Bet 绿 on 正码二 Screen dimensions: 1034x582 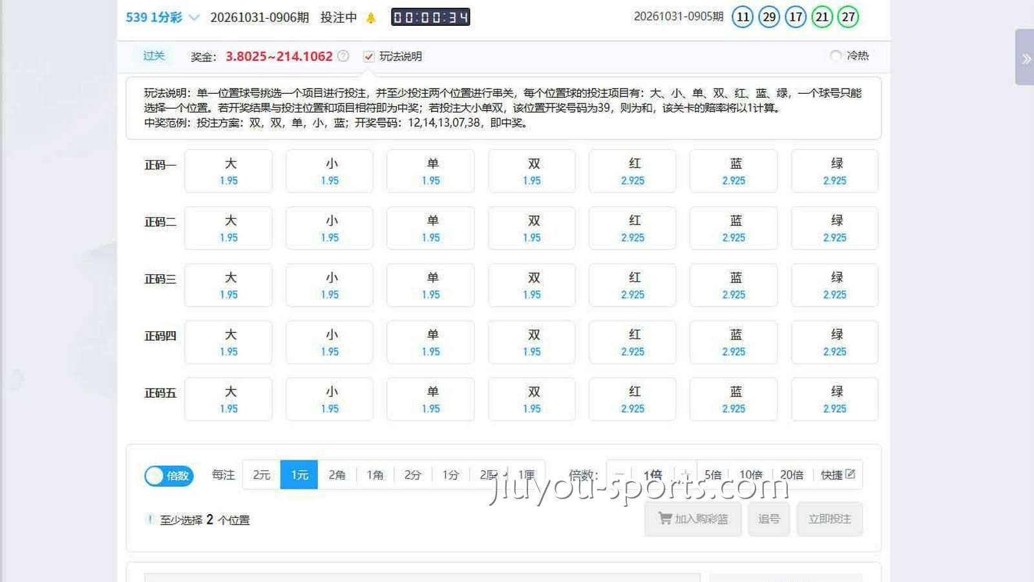(835, 228)
